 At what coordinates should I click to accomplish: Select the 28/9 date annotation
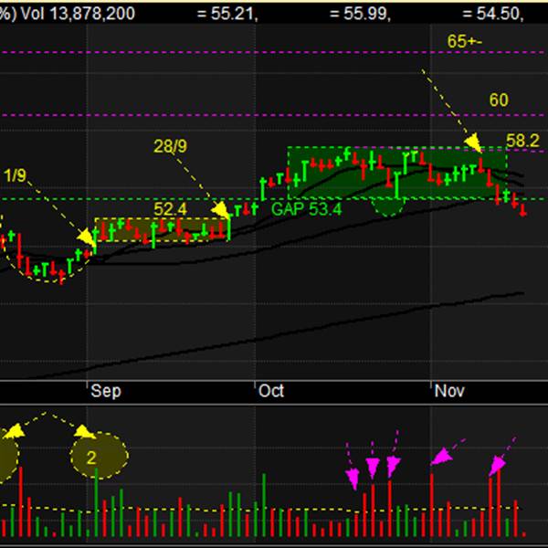170,146
